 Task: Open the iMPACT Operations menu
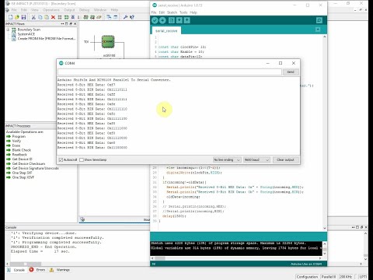[51, 10]
